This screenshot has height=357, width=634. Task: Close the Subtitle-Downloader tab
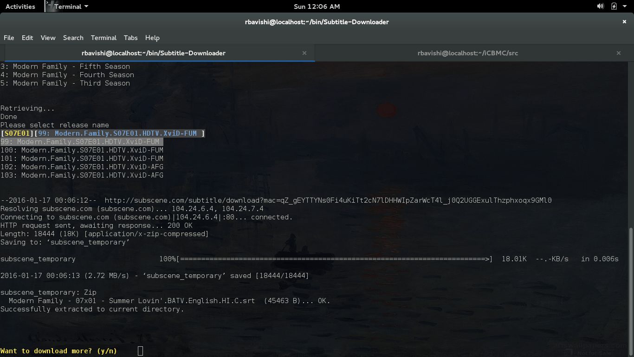click(x=304, y=53)
